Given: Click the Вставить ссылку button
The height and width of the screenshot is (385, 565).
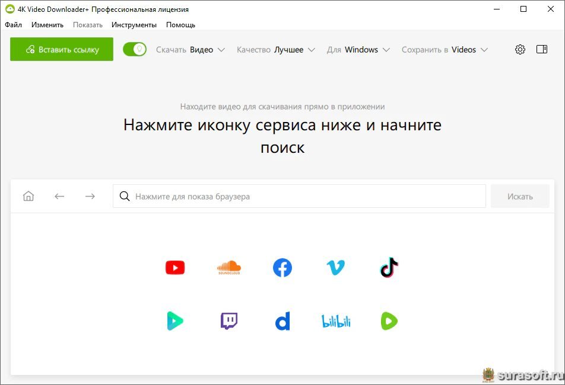Looking at the screenshot, I should pos(62,50).
